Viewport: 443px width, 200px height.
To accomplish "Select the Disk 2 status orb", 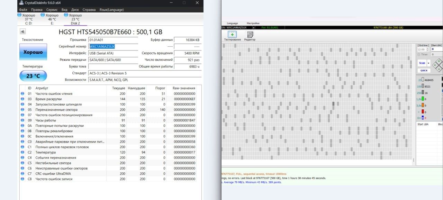I will click(x=66, y=15).
